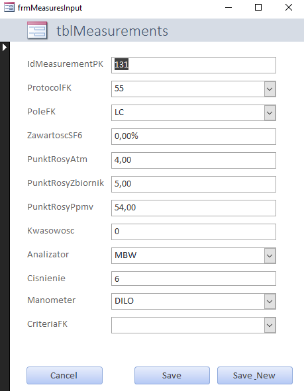Click the Cancel button
Screen dimensions: 304x391
point(64,376)
